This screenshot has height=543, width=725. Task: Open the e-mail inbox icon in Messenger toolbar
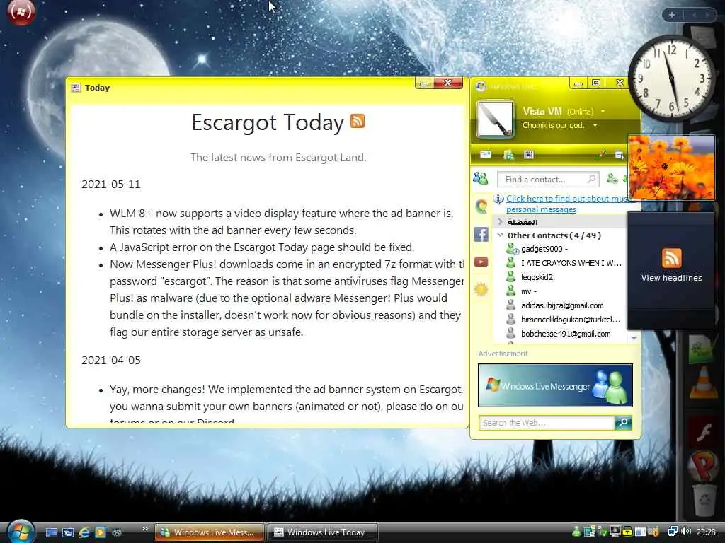[x=485, y=155]
